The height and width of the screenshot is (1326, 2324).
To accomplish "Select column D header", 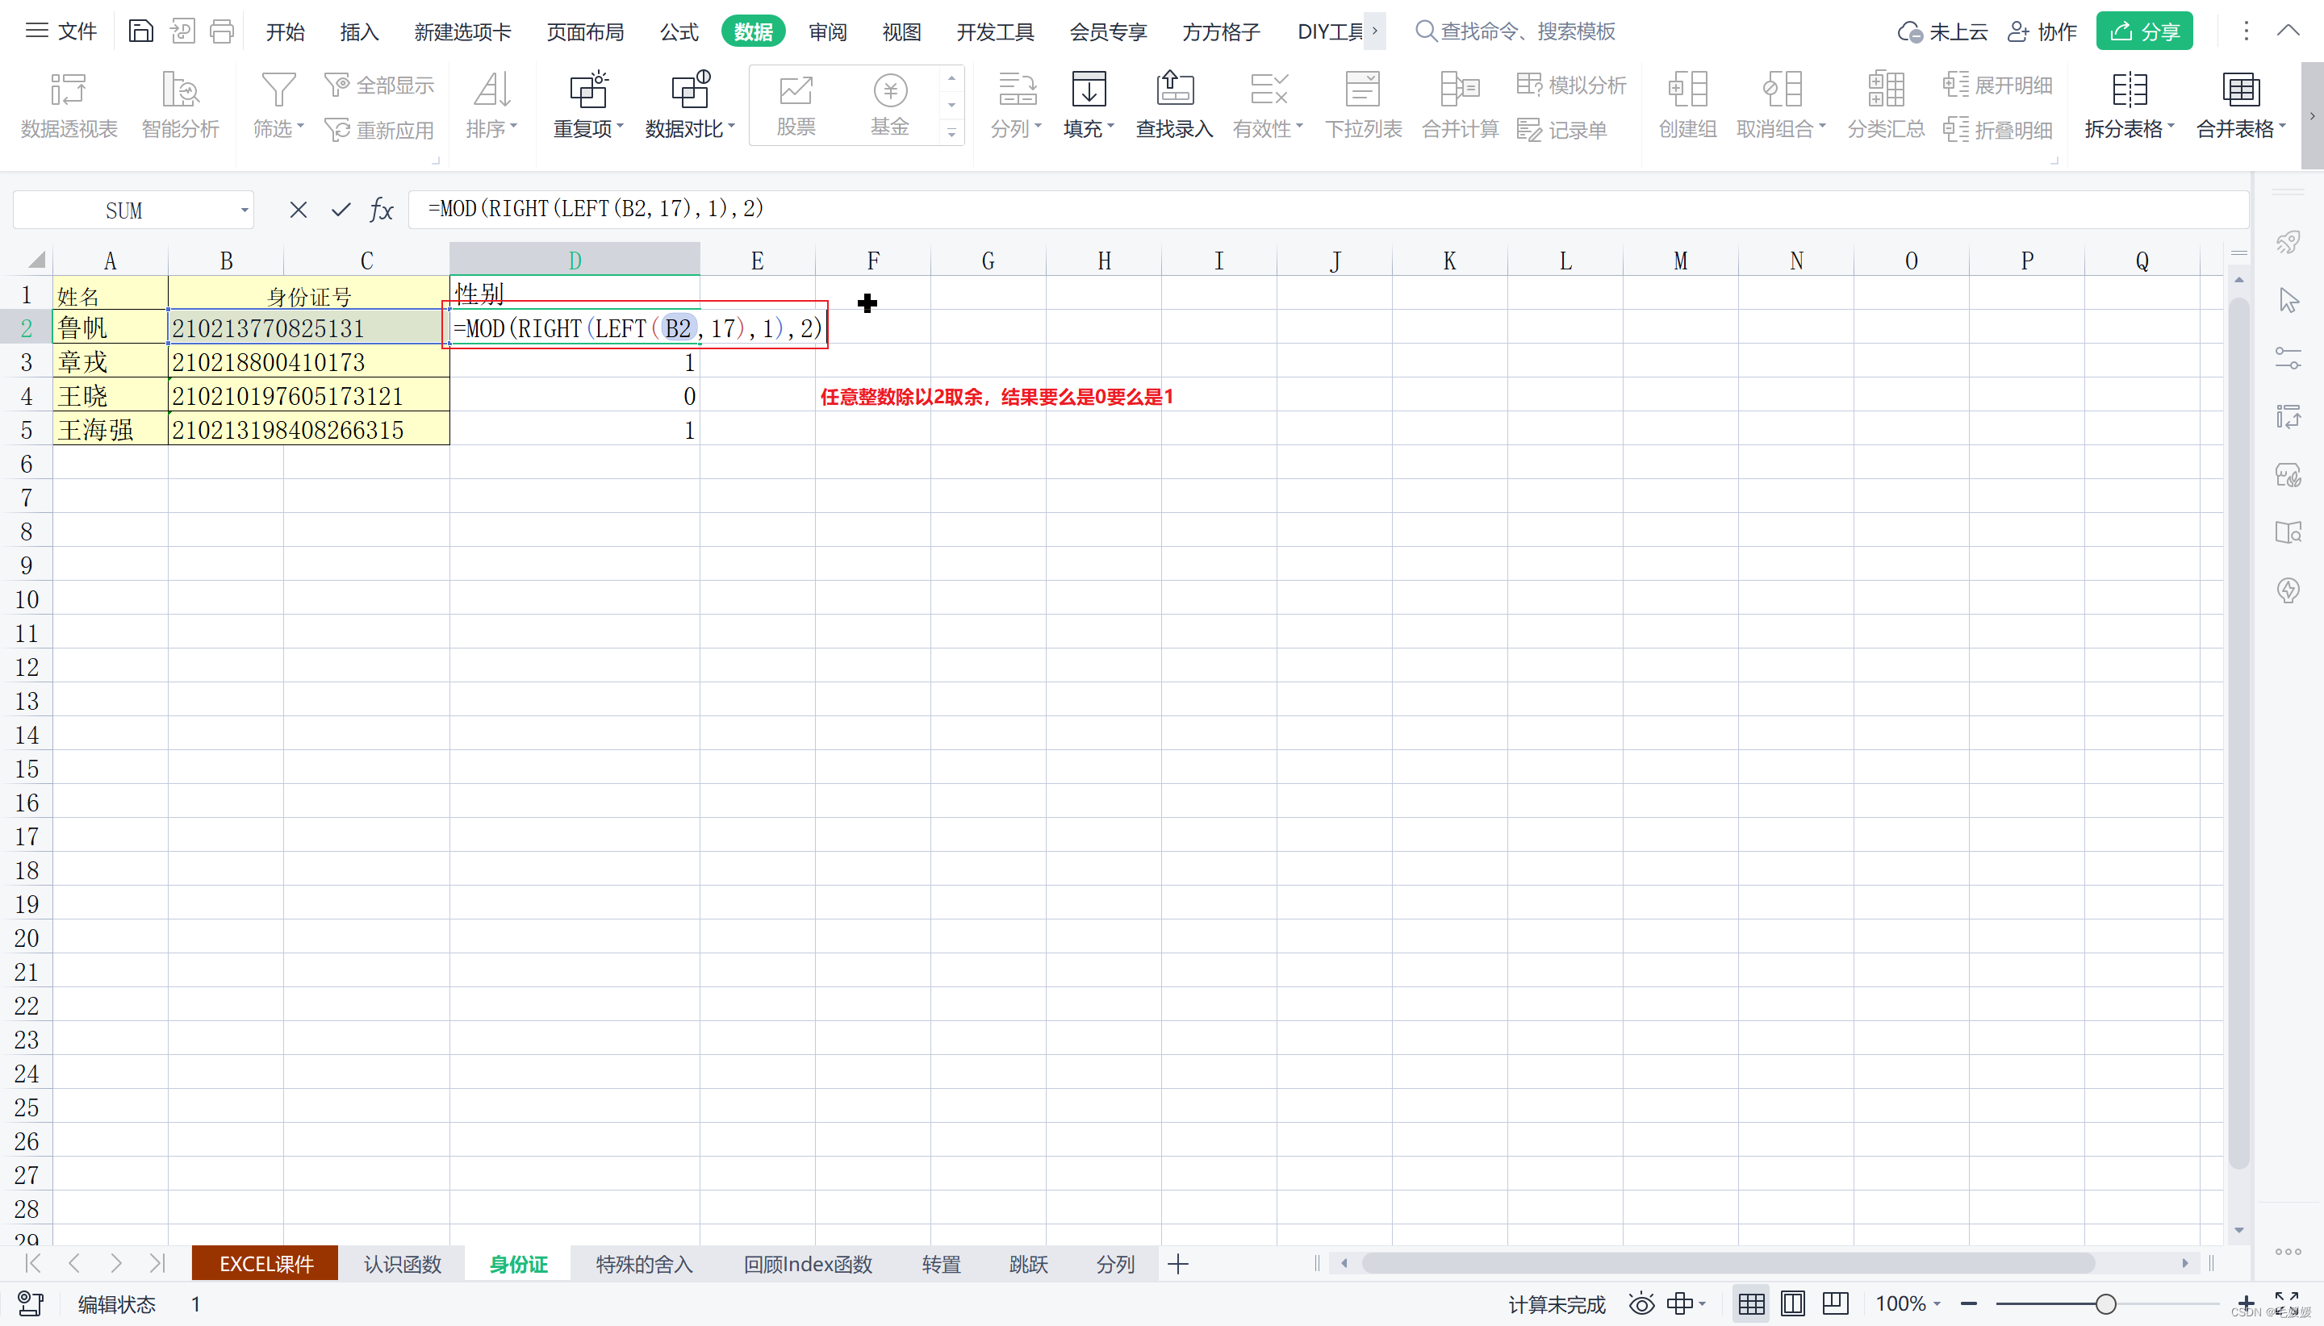I will (x=575, y=261).
